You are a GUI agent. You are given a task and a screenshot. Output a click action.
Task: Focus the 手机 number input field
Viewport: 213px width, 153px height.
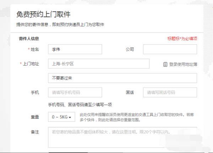coord(75,92)
